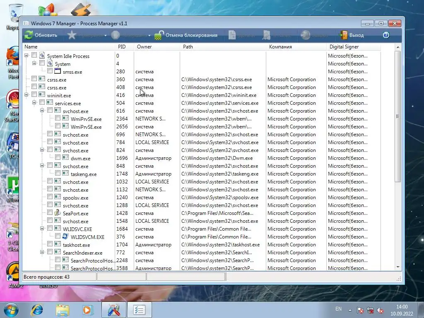
Task: Click the Process Manager taskbar button
Action: point(139,310)
